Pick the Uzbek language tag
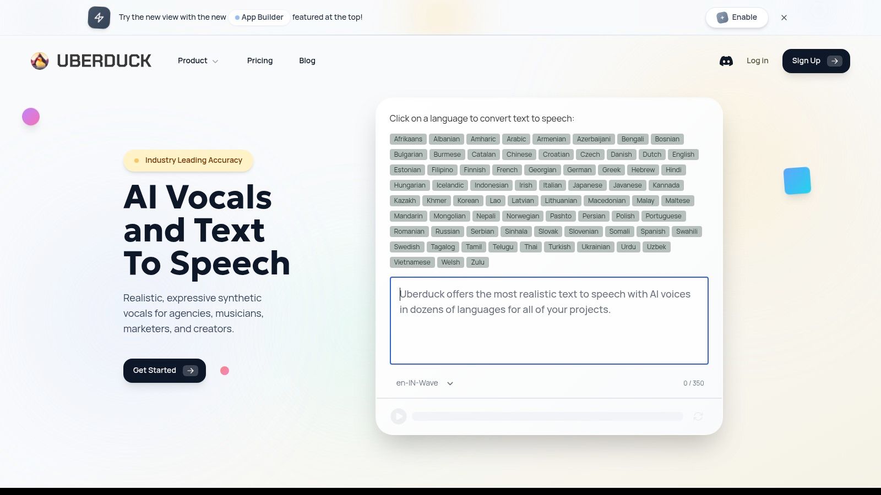This screenshot has width=881, height=495. point(656,247)
